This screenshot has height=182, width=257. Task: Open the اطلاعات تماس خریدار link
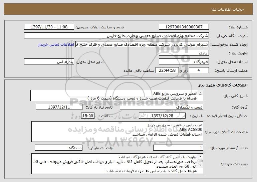[56, 45]
